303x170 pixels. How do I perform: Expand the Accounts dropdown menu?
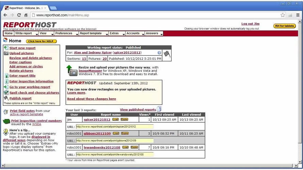coord(135,33)
